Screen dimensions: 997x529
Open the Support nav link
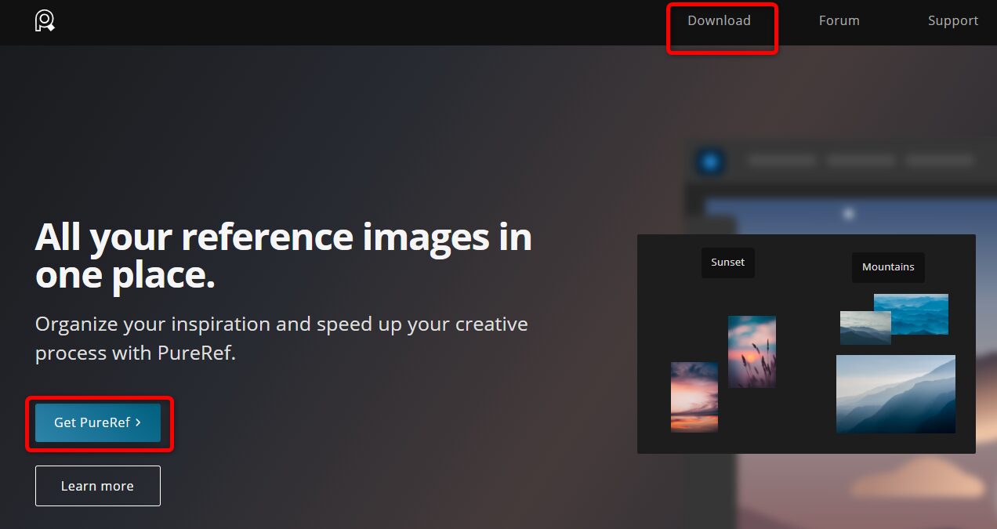point(952,21)
